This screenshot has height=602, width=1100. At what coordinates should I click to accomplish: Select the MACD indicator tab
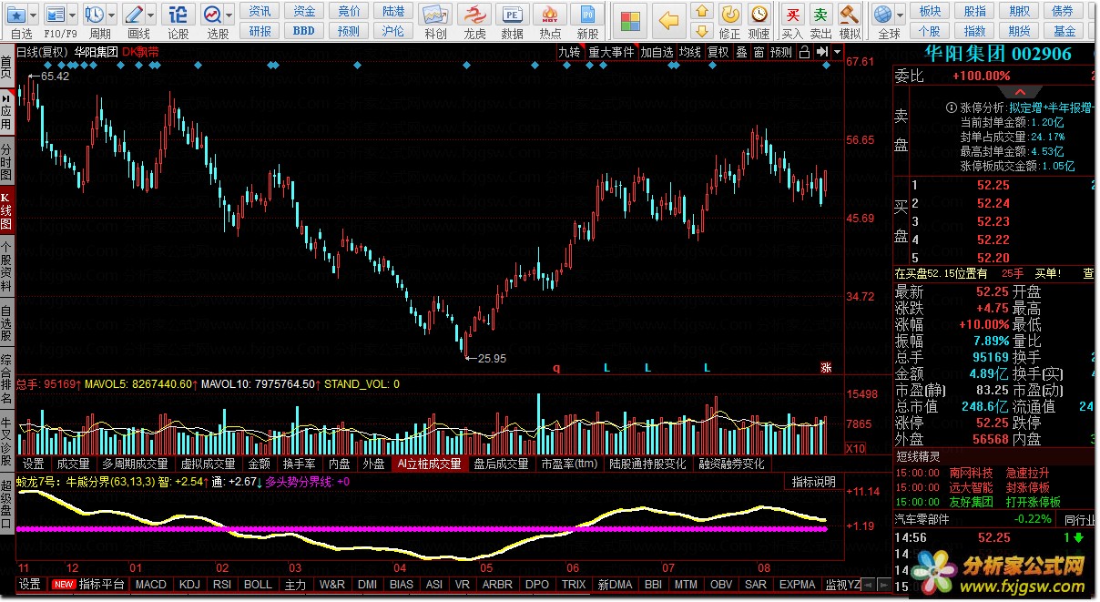[150, 585]
